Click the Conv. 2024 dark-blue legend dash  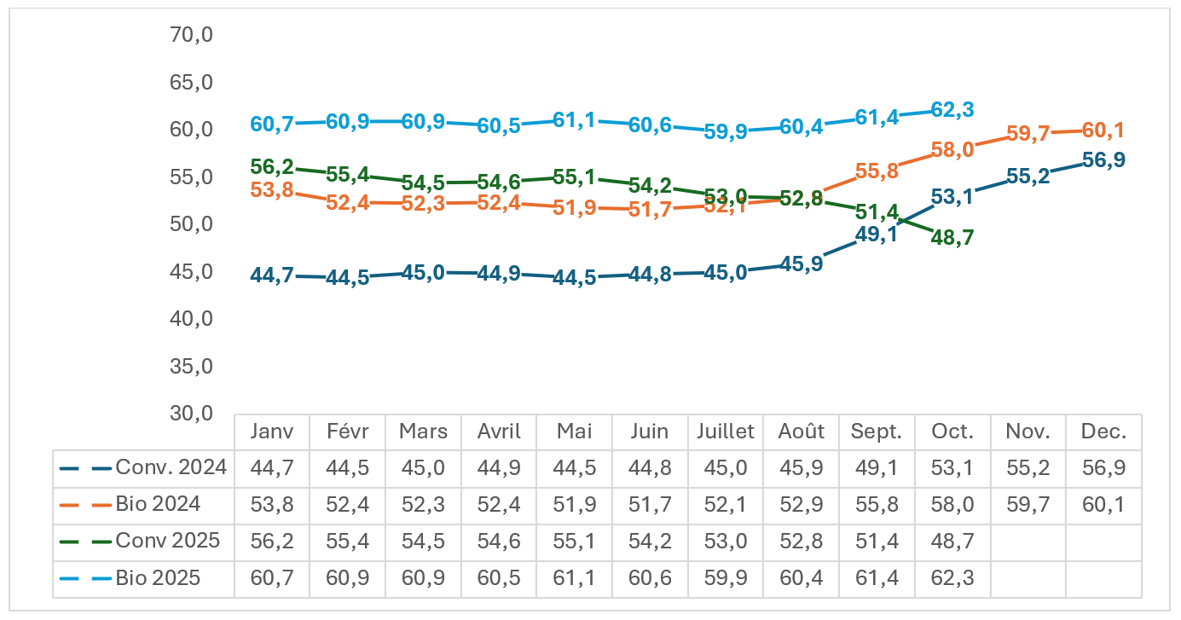(85, 468)
